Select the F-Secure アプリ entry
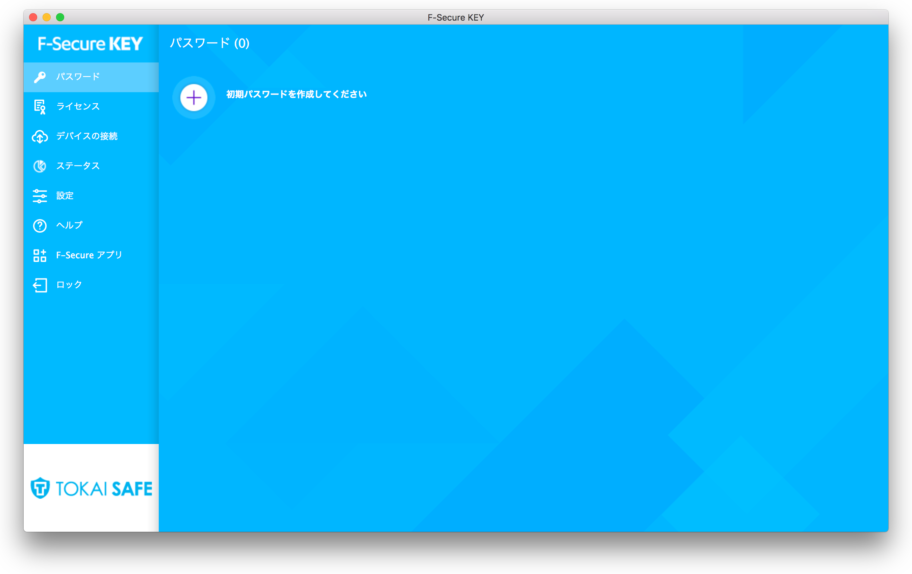Screen dimensions: 912x574 [x=89, y=255]
